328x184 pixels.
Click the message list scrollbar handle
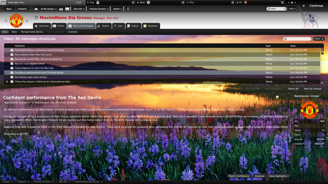[322, 53]
